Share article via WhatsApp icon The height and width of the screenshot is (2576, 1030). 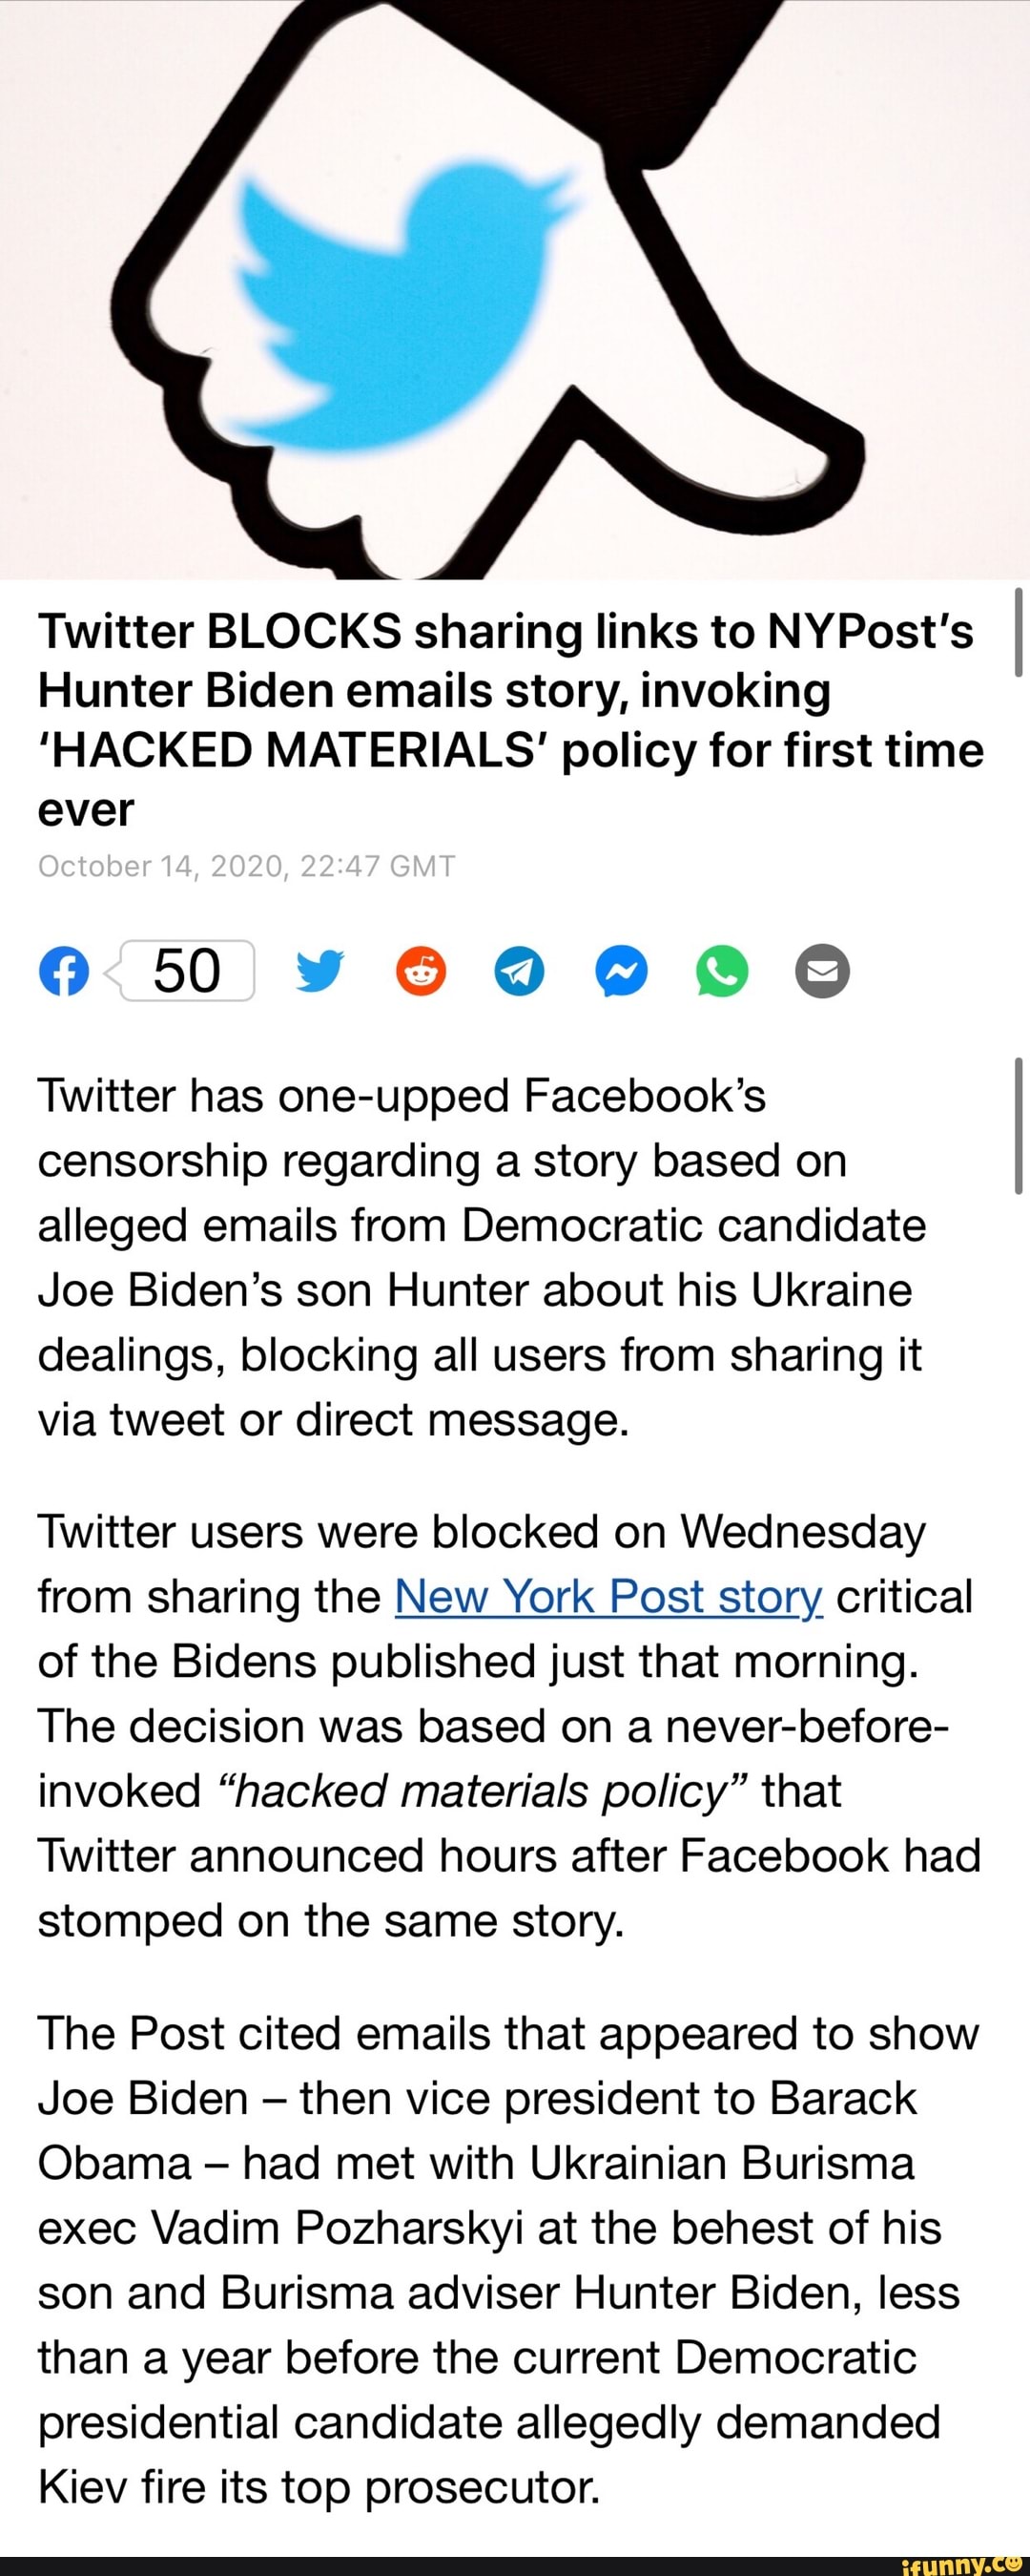point(721,970)
